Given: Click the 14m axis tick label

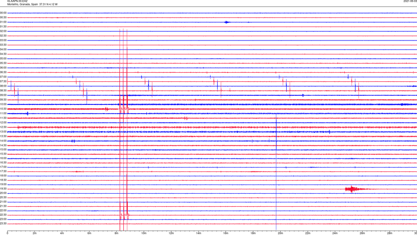Looking at the screenshot, I should click(x=199, y=233).
